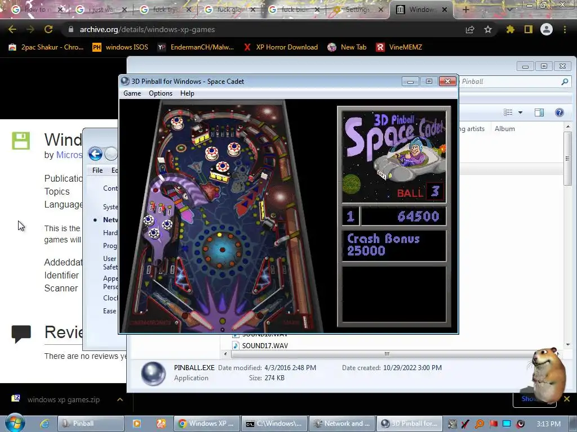Image resolution: width=577 pixels, height=432 pixels.
Task: Click the Explorer help question mark icon
Action: (560, 112)
